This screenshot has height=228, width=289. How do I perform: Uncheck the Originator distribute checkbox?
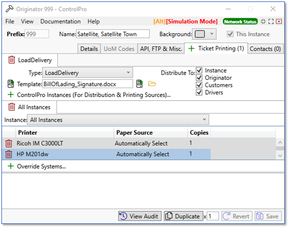pos(199,78)
